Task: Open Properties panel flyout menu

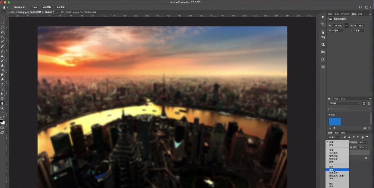Action: (x=371, y=14)
